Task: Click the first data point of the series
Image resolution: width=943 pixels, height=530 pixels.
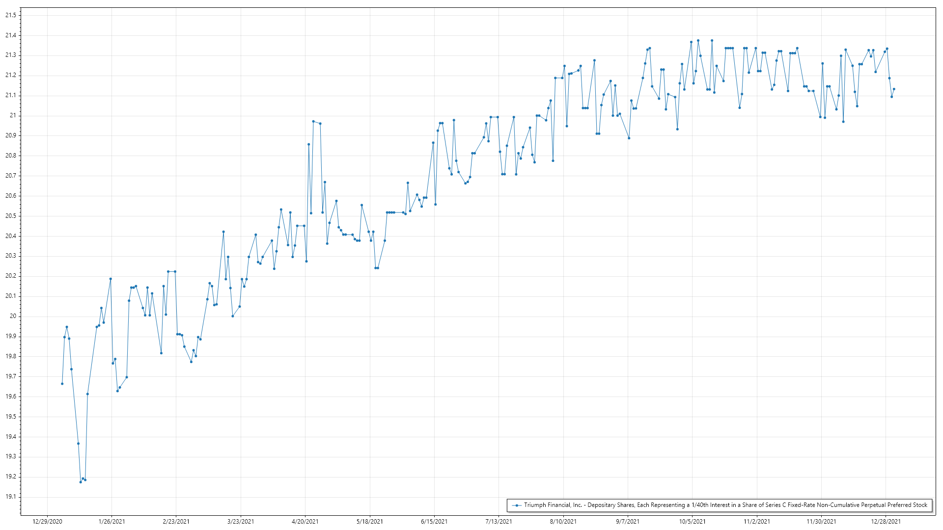Action: (62, 383)
